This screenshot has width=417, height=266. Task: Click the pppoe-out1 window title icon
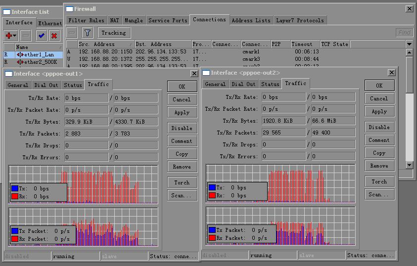tap(8, 74)
